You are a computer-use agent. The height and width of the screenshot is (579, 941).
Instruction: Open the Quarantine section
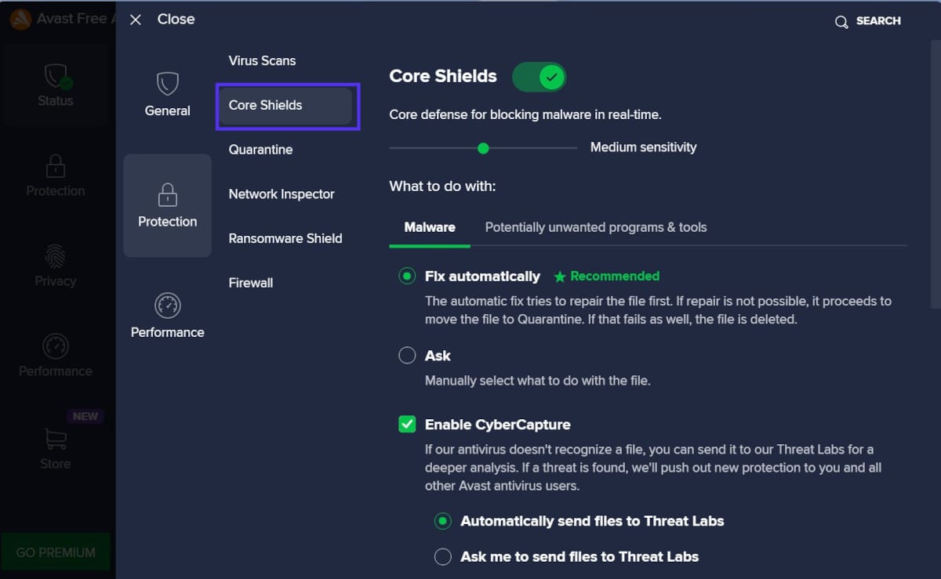262,149
